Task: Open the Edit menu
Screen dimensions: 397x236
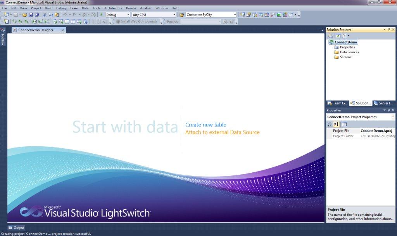Action: (x=14, y=8)
